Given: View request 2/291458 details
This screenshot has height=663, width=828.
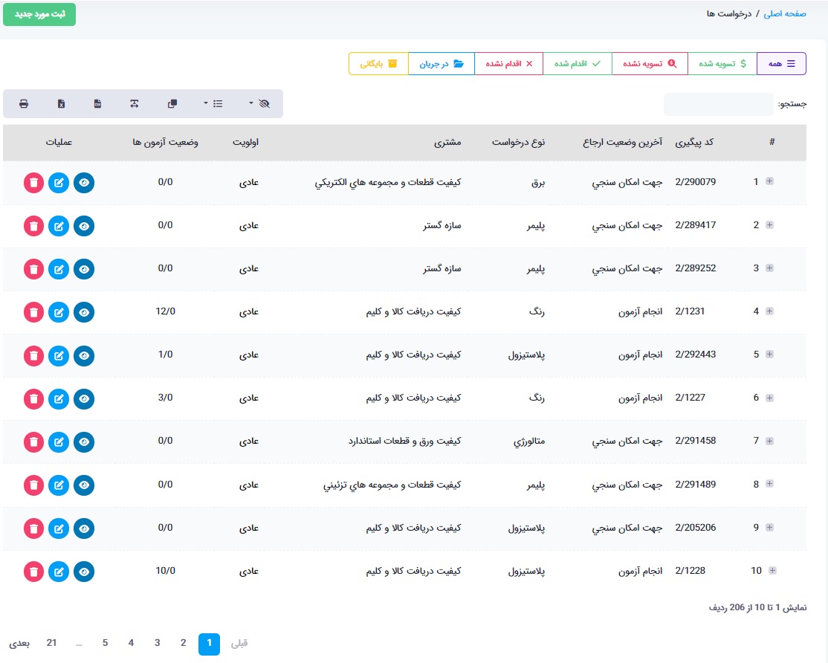Looking at the screenshot, I should (84, 442).
